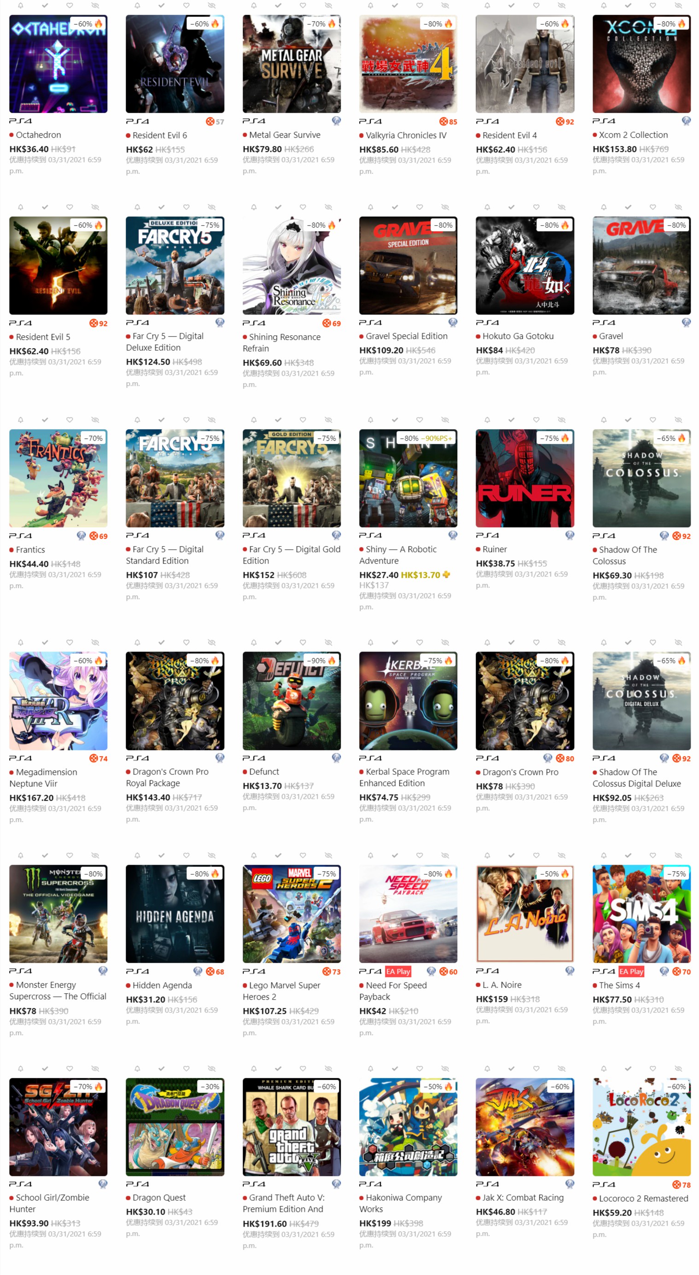Hide Valkyria Chronicles IV with crossed-eye icon
Screen dimensions: 699x1275
[x=444, y=6]
